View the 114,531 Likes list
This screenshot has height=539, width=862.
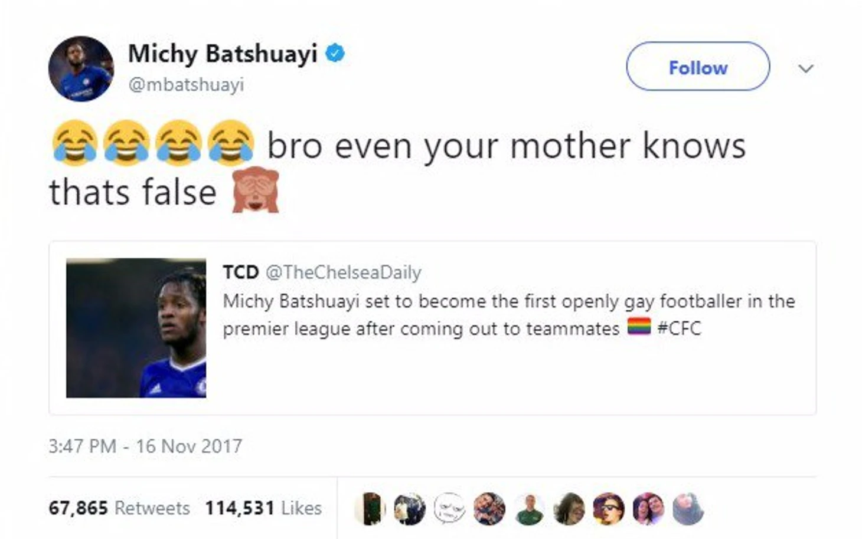(263, 508)
